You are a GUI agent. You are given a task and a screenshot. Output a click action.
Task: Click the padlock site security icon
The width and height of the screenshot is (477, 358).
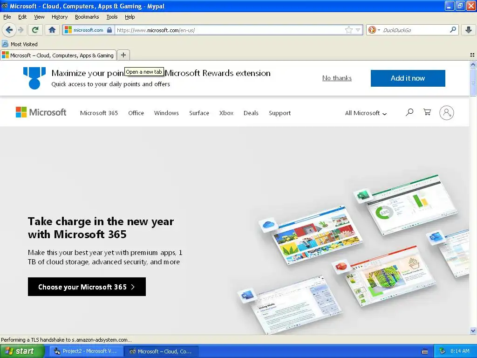[x=109, y=30]
